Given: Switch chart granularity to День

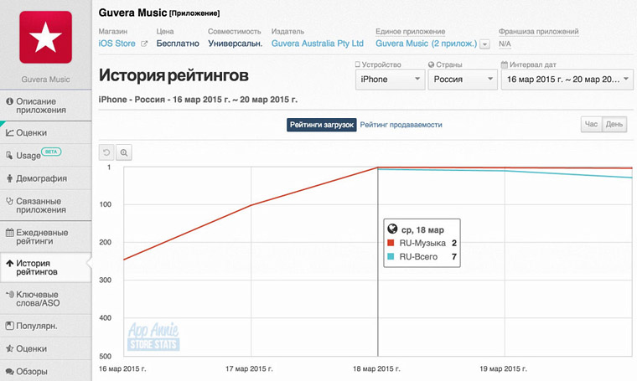Looking at the screenshot, I should point(614,125).
